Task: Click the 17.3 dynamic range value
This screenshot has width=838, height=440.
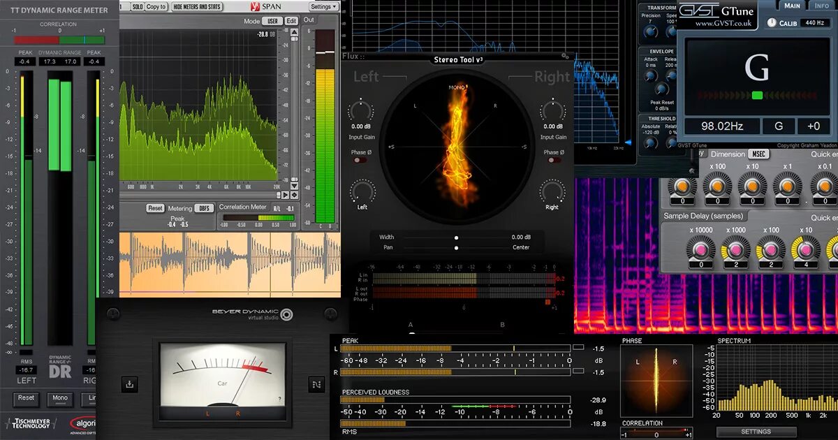Action: pos(49,61)
